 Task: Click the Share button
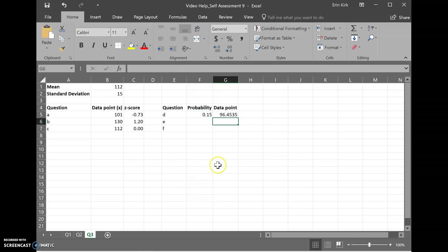(400, 17)
